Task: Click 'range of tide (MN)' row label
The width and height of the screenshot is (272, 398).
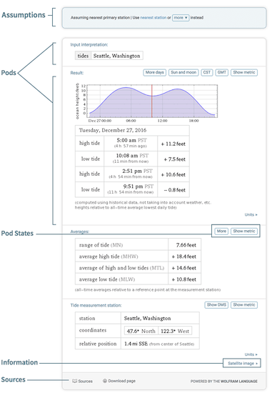Action: pos(101,245)
